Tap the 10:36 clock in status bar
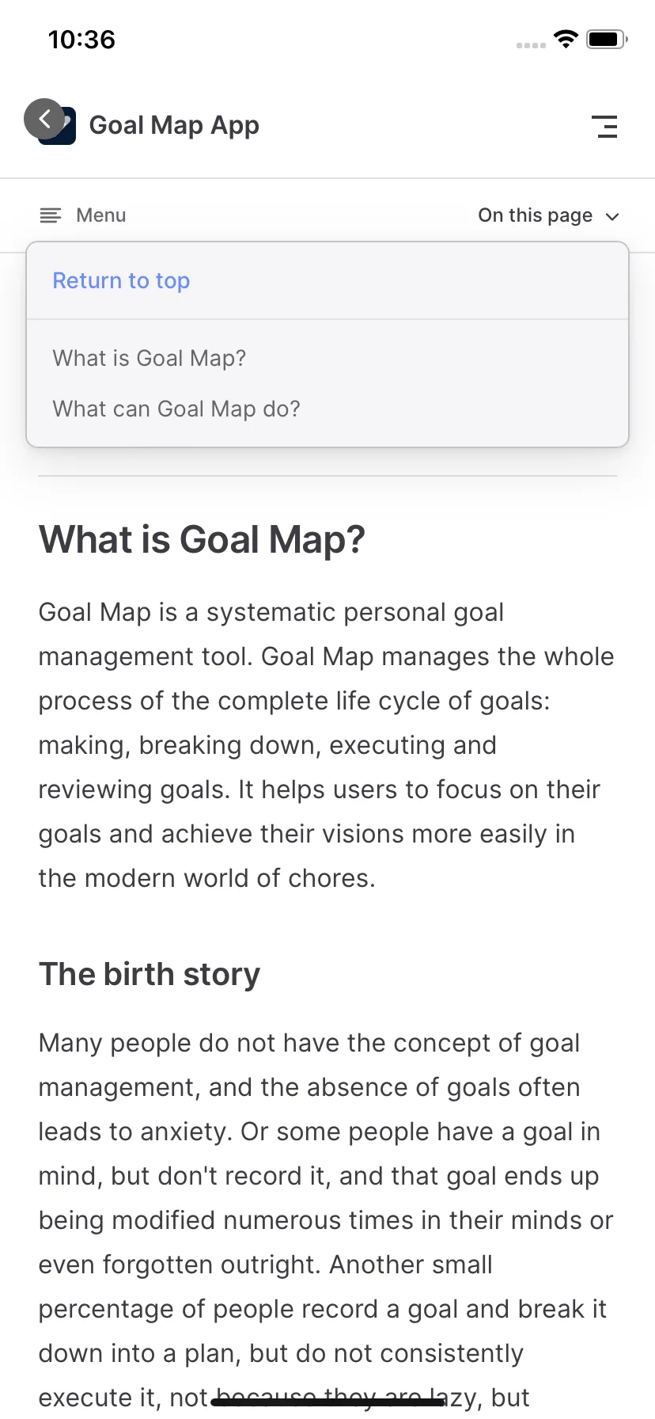This screenshot has width=655, height=1419. coord(81,39)
